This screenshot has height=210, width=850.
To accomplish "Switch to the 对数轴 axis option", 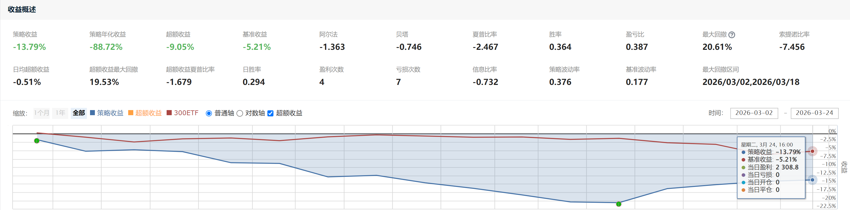I will point(240,113).
